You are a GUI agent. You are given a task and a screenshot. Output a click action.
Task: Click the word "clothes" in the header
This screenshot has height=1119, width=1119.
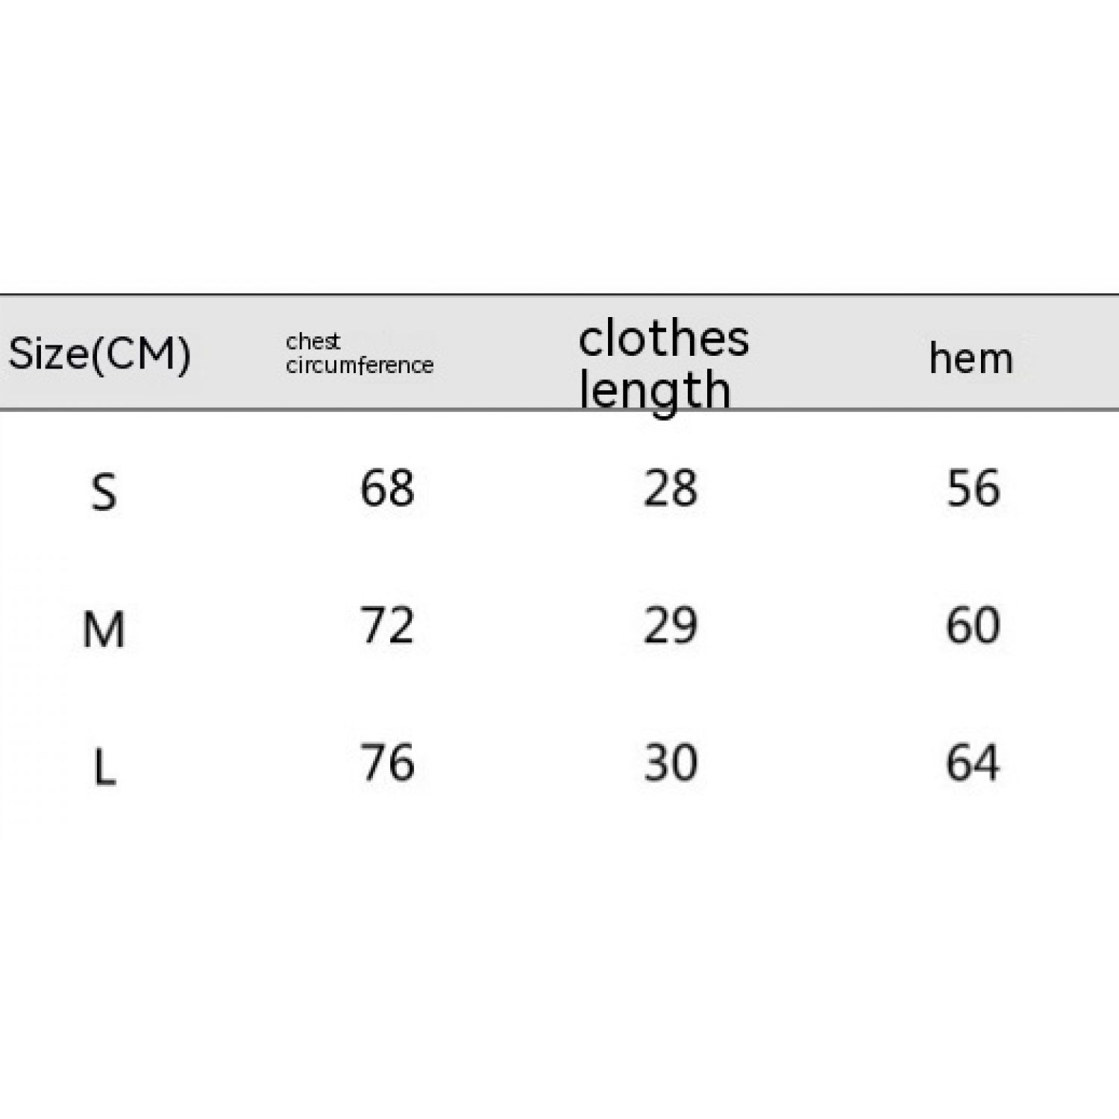click(663, 339)
